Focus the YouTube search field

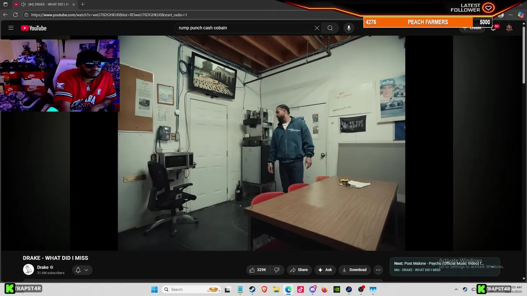point(244,28)
